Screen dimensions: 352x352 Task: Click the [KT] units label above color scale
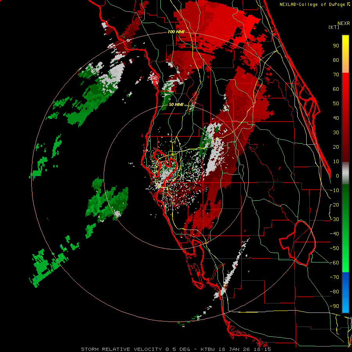pos(334,27)
